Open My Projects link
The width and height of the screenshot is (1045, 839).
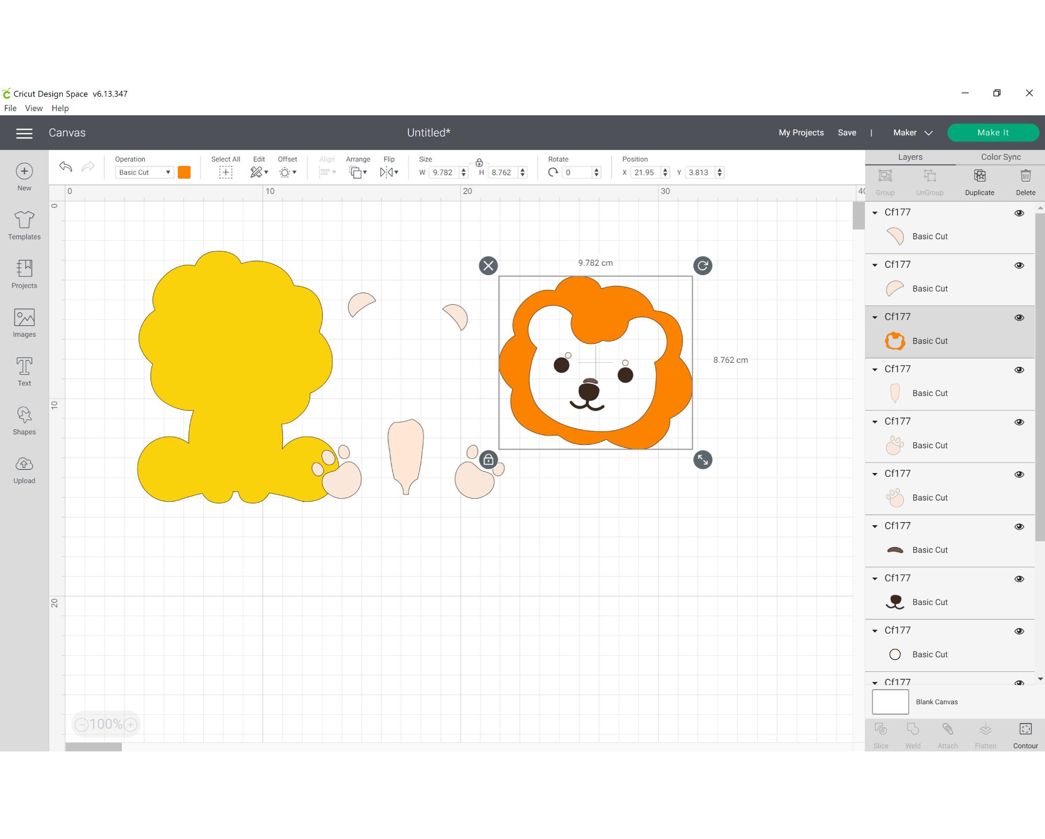click(x=801, y=133)
